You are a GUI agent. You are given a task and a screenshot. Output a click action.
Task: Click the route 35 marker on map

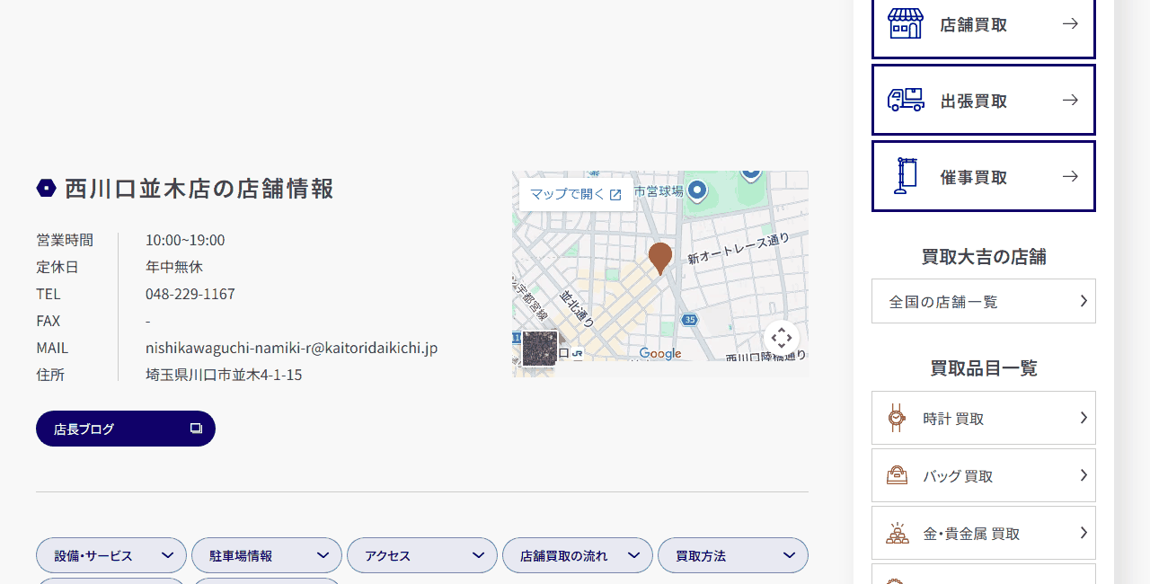point(689,320)
